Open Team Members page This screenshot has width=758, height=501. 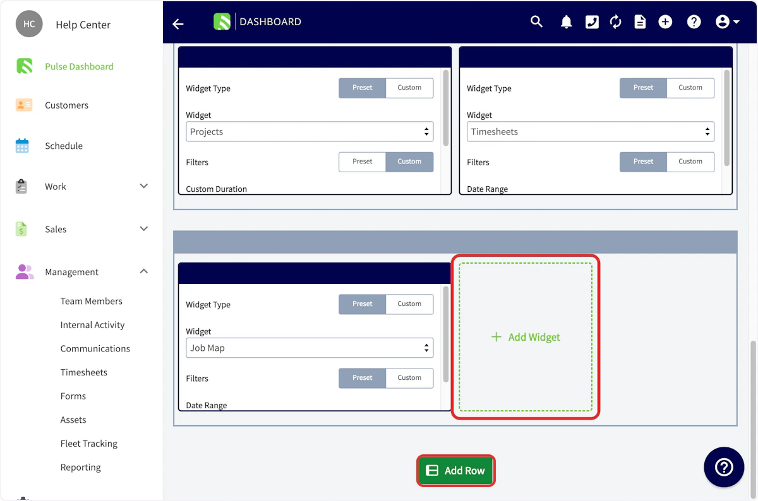click(x=92, y=301)
